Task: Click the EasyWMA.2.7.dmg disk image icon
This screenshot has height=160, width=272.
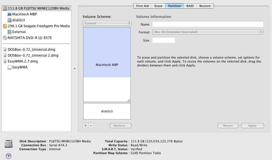Action: (x=5, y=61)
